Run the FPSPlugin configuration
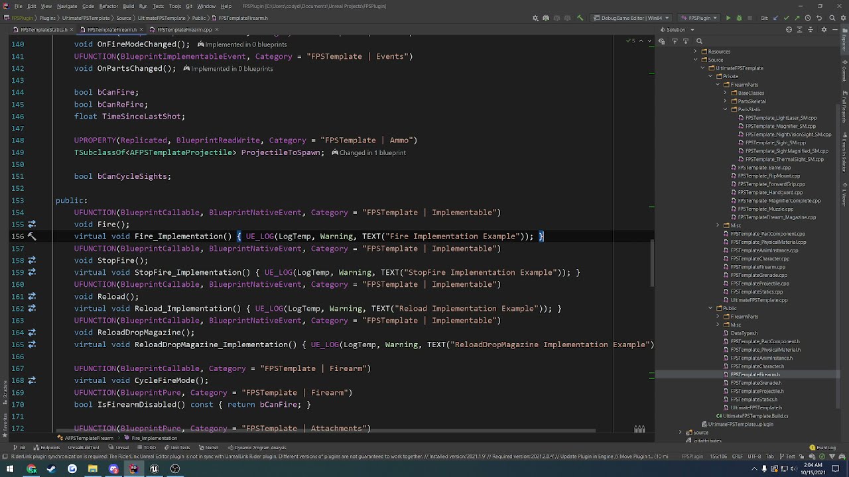The image size is (849, 477). [x=728, y=18]
